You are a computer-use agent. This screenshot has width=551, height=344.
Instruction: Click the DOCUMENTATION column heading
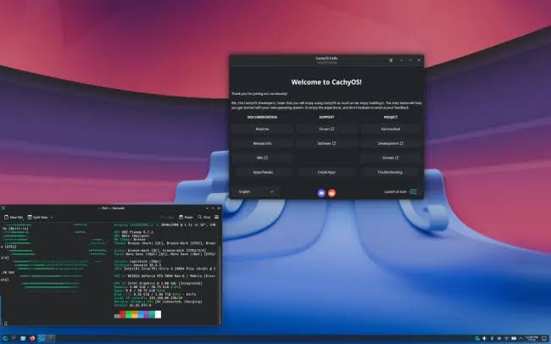(262, 117)
